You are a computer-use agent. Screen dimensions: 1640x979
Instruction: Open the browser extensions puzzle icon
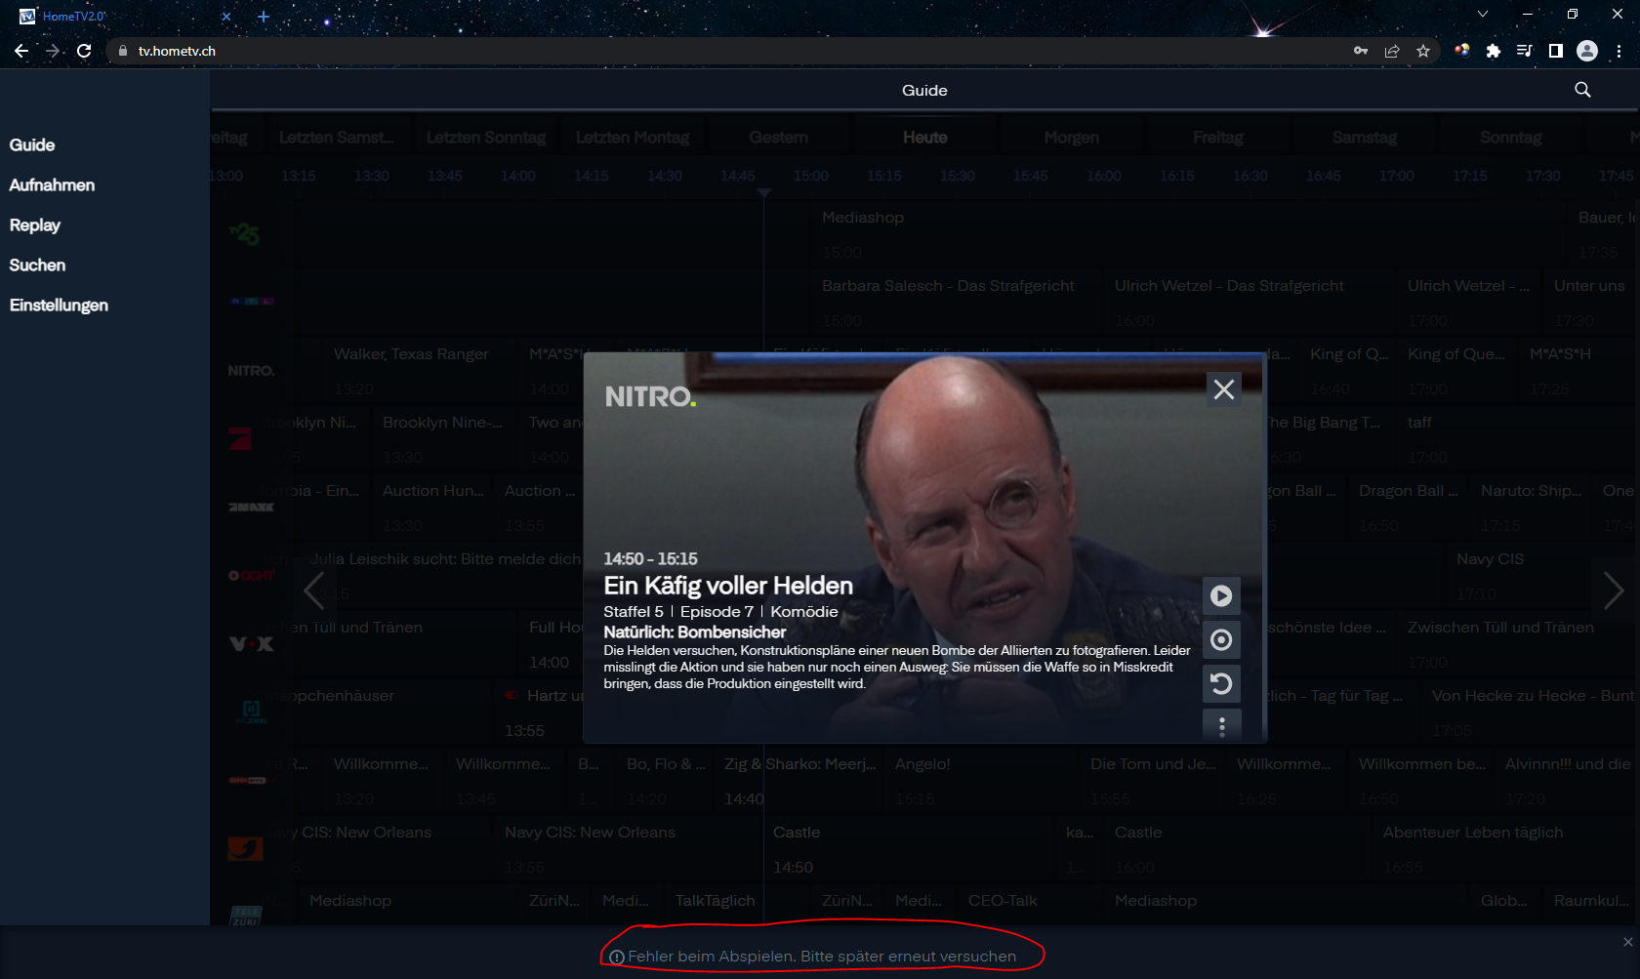(1493, 51)
